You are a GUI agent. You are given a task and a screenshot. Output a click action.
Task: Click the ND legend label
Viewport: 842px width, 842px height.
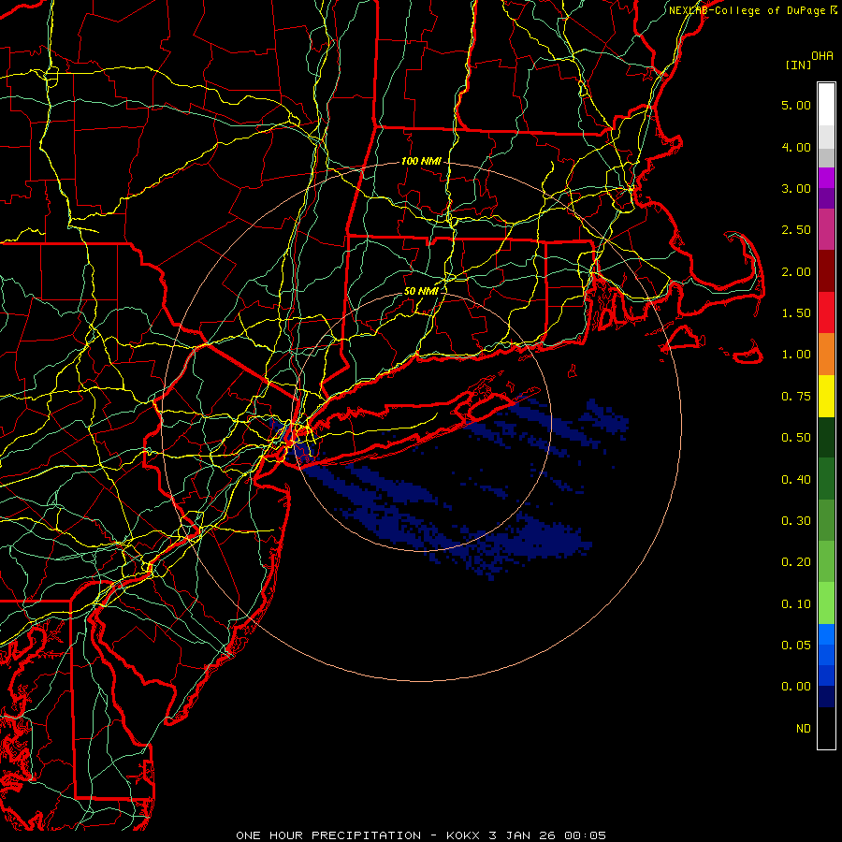(x=804, y=729)
